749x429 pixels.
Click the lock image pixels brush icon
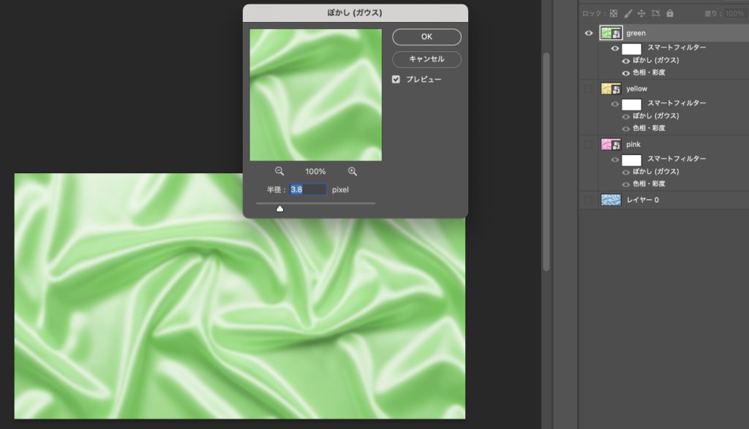(627, 13)
